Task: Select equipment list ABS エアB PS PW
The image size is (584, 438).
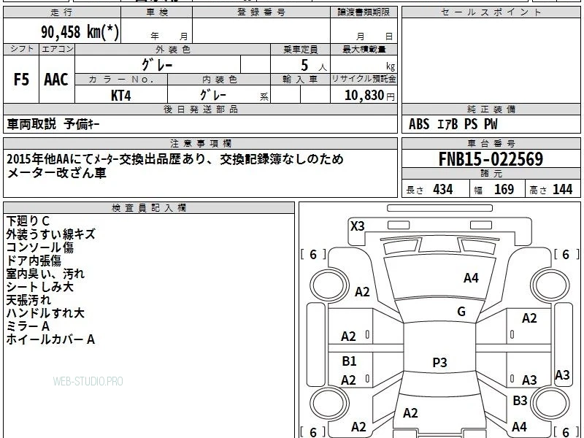Action: [x=453, y=124]
